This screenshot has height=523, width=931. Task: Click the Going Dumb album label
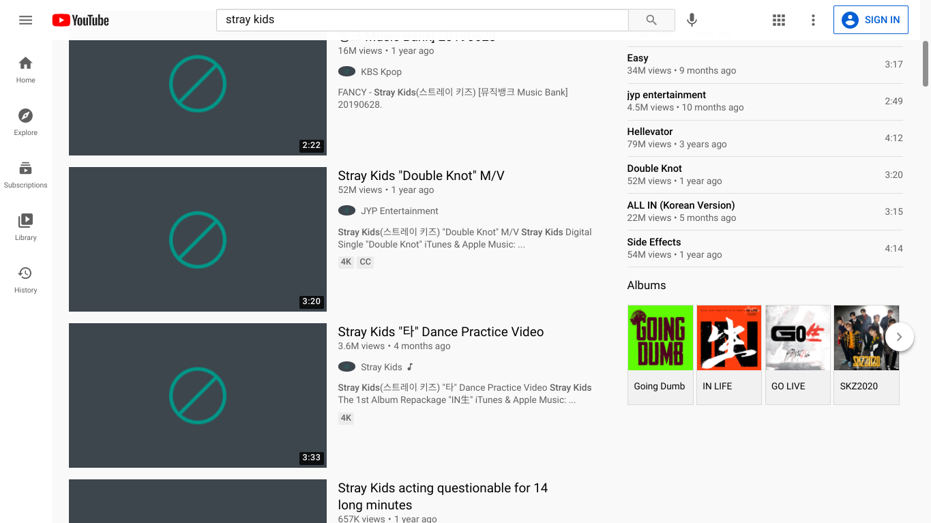point(660,386)
